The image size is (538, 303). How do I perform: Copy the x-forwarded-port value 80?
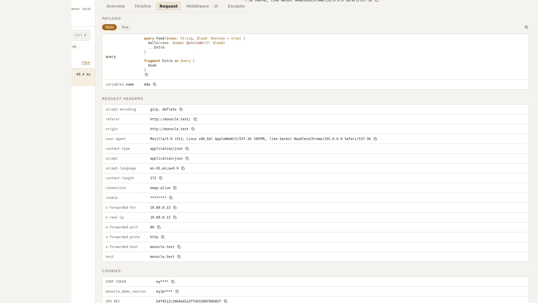click(159, 227)
